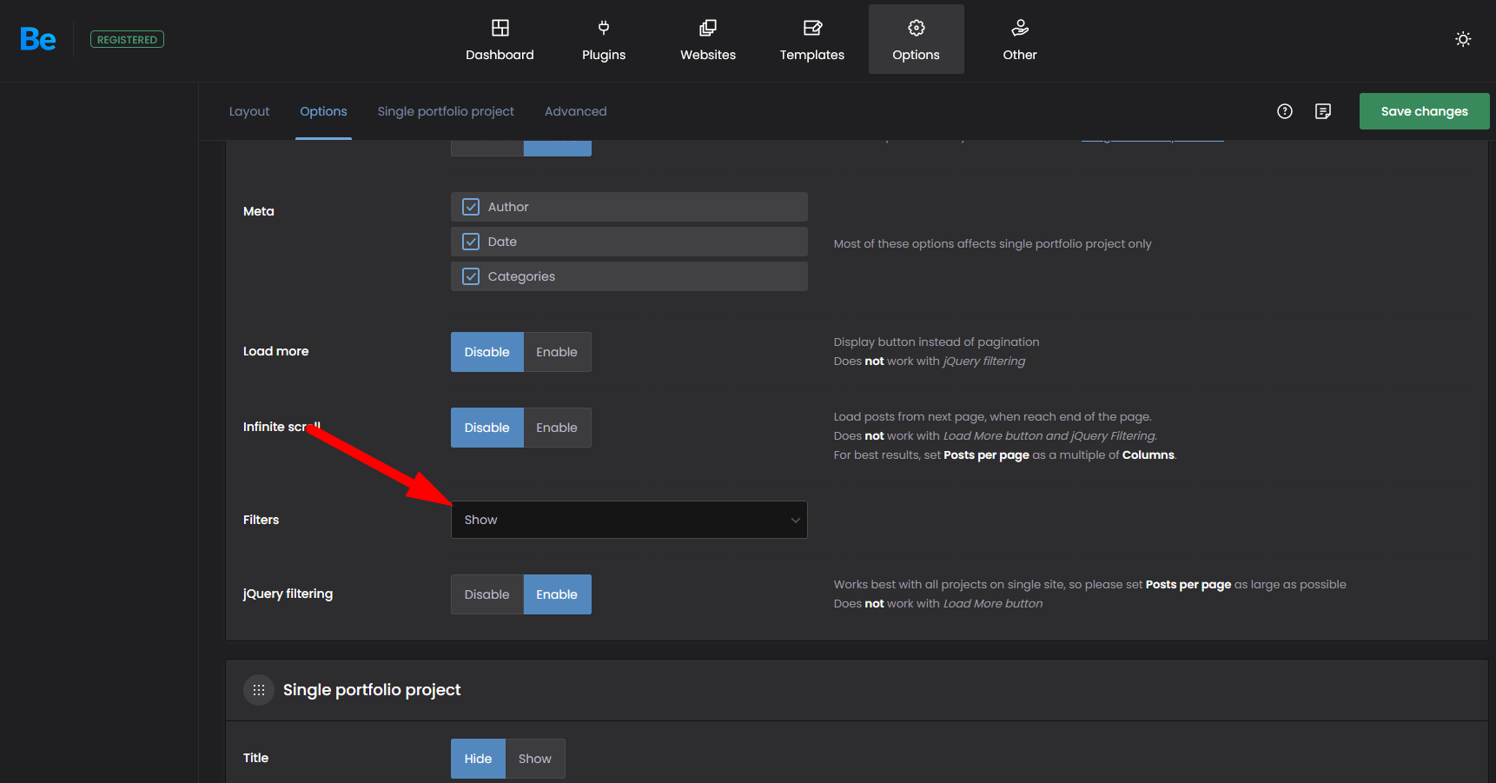Click the Load more option label
1496x783 pixels.
[x=276, y=351]
